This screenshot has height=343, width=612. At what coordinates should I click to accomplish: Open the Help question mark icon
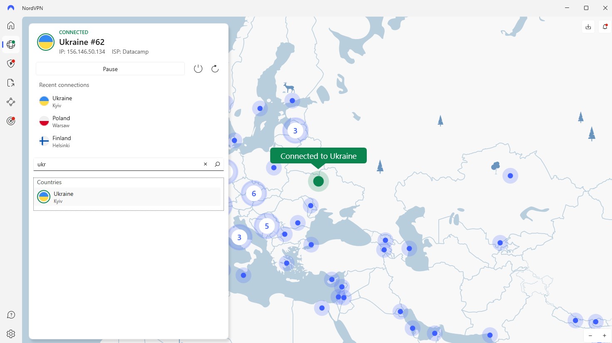(11, 315)
